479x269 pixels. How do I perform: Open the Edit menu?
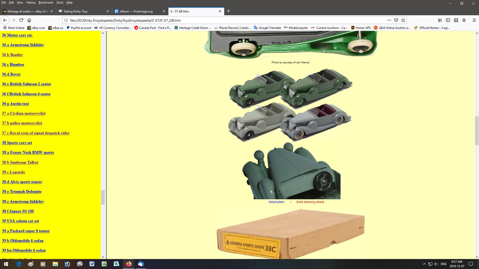pyautogui.click(x=12, y=3)
